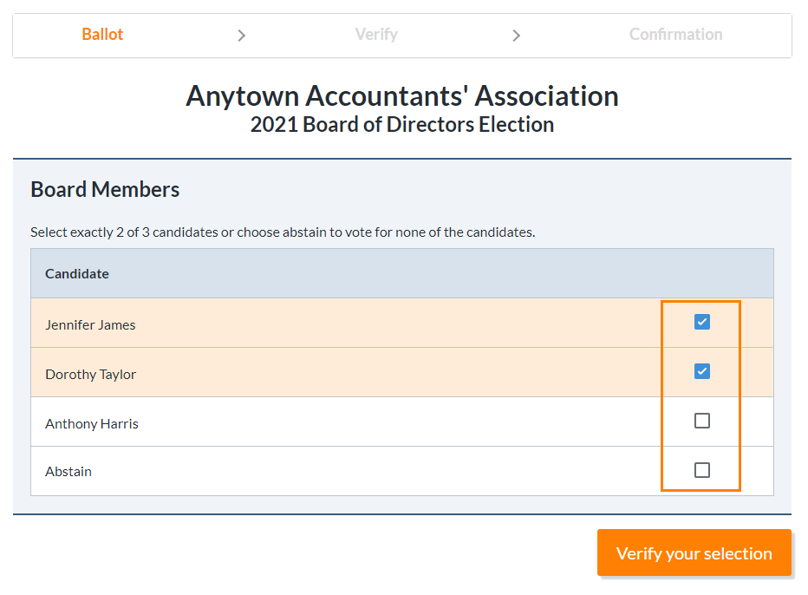Uncheck the Dorothy Taylor checkbox

[x=702, y=372]
